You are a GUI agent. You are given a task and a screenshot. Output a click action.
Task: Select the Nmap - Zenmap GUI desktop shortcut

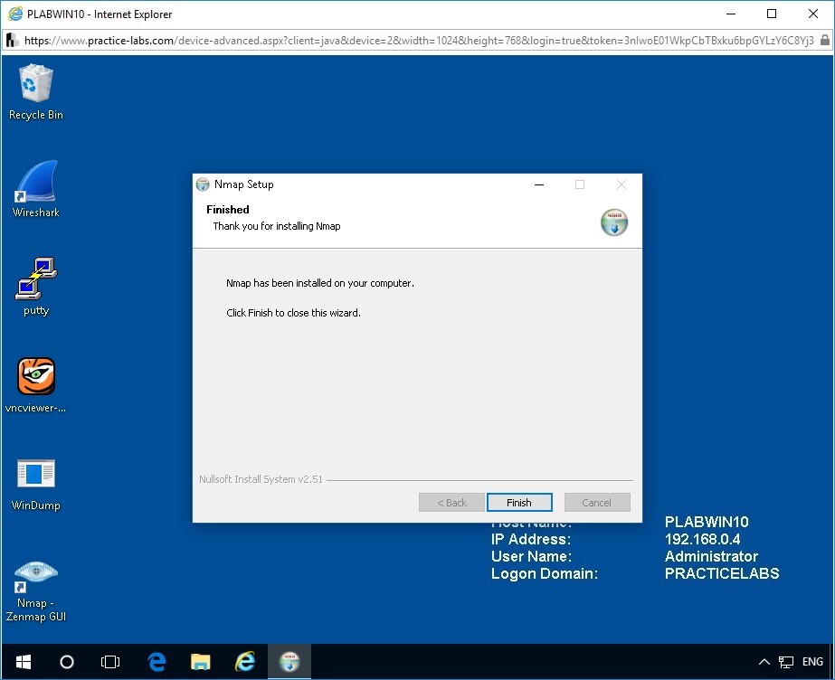tap(35, 591)
